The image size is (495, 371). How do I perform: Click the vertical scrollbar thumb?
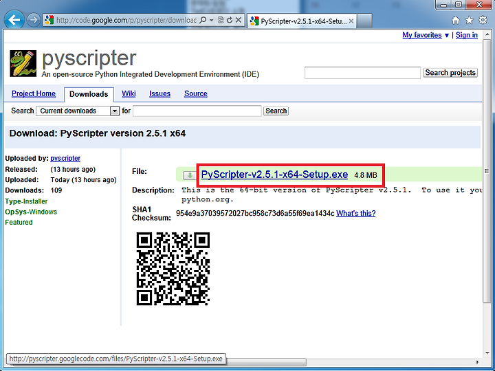click(x=487, y=172)
